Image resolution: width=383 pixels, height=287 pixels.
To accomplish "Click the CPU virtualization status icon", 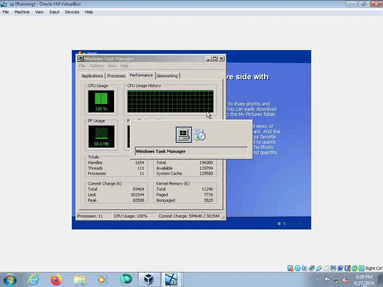I will tap(347, 268).
